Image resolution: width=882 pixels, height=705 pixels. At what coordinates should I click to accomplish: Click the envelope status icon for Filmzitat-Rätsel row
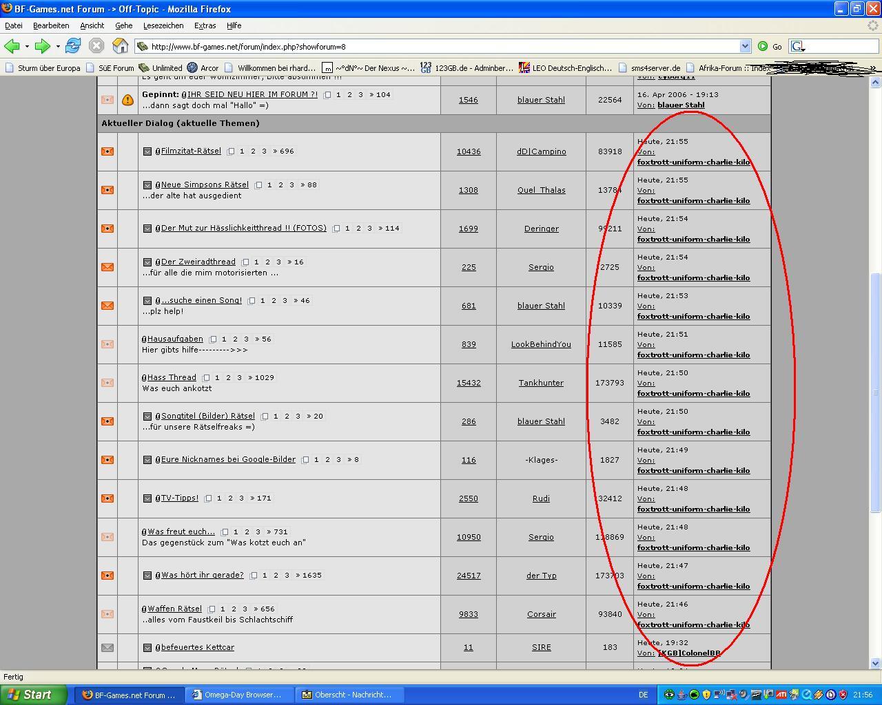(x=107, y=151)
